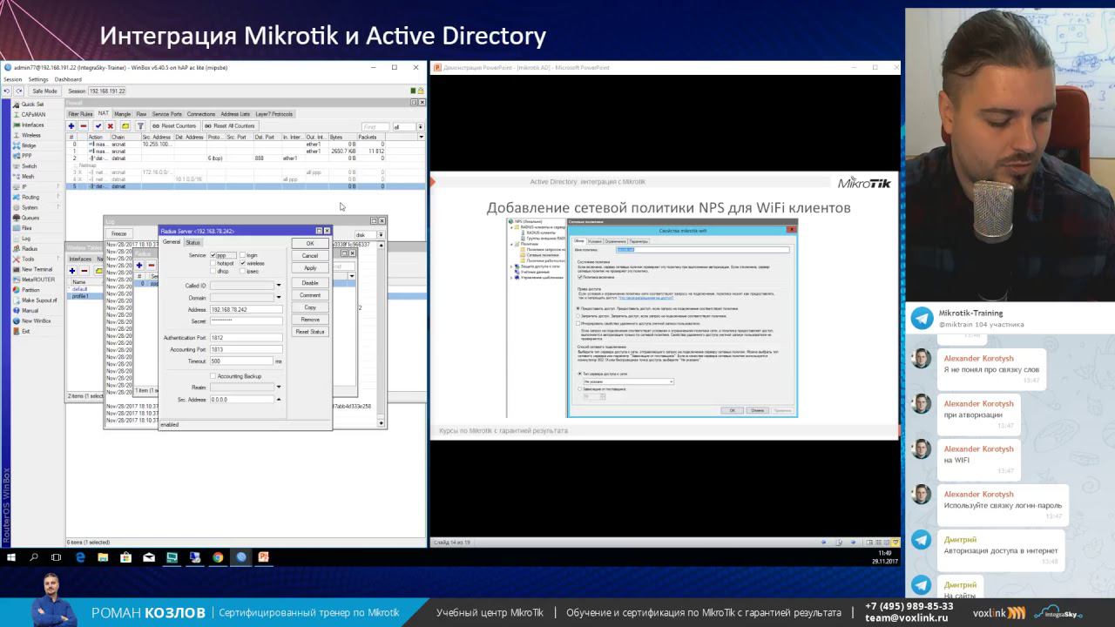Open Mesh in WinBox sidebar
Image resolution: width=1115 pixels, height=627 pixels.
[28, 177]
